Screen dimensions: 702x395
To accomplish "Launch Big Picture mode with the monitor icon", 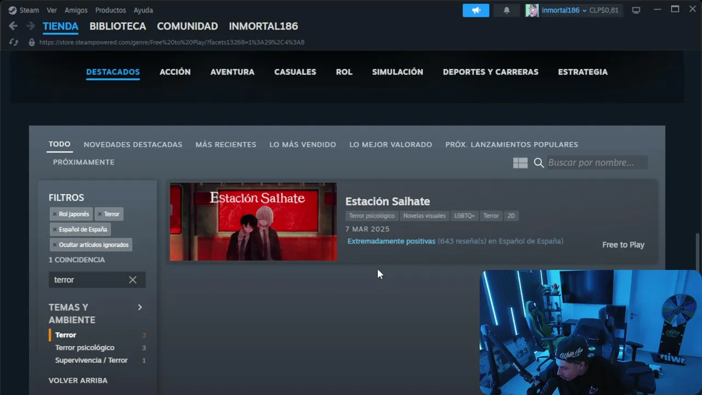I will [x=636, y=10].
